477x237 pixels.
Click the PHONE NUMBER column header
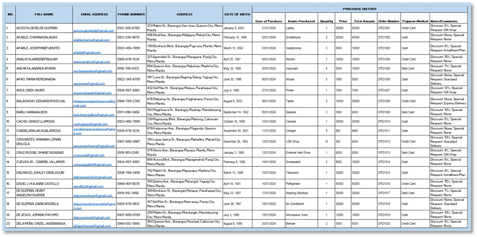click(131, 14)
